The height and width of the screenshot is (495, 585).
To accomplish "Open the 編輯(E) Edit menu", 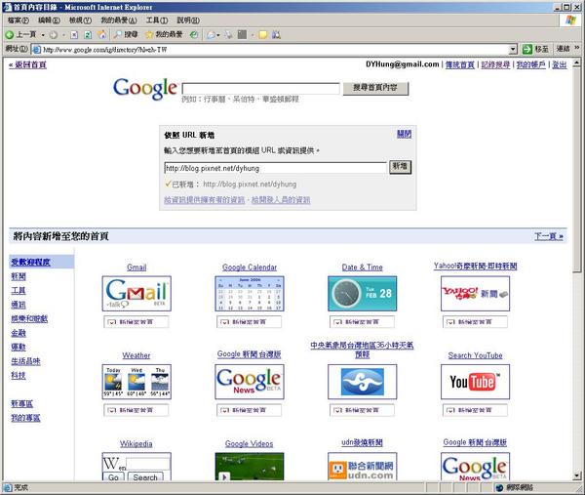I will [49, 21].
